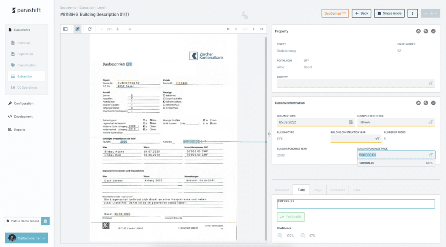This screenshot has height=247, width=446.
Task: Jump to the last page arrow
Action: click(x=261, y=29)
